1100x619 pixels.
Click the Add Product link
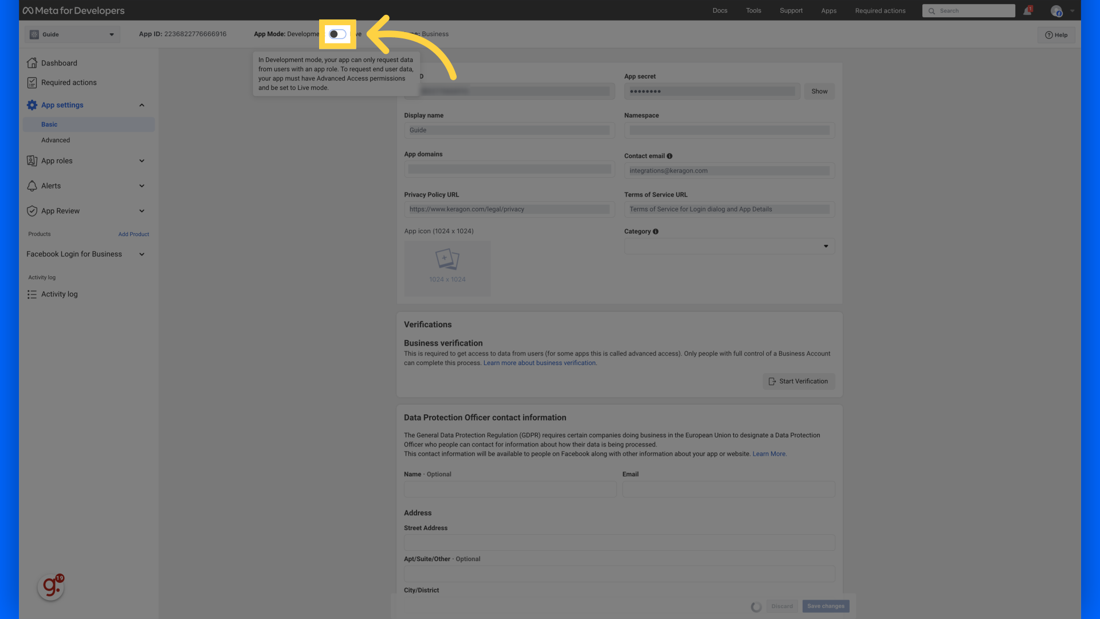click(133, 234)
